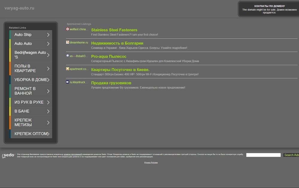Click the xn----8sbah3 domain link
The height and width of the screenshot is (188, 299).
(79, 56)
